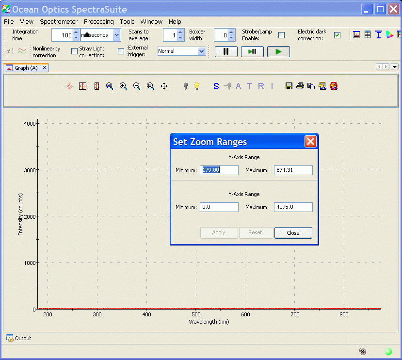Toggle Stray Light correction checkbox
The height and width of the screenshot is (360, 402).
121,51
